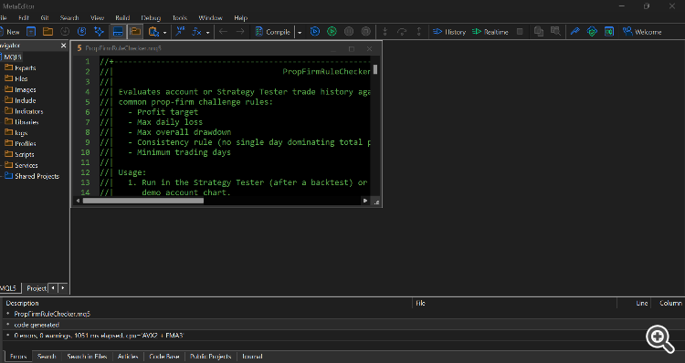Compile the PropFirmRuleChecker code
The image size is (685, 363).
click(x=272, y=32)
